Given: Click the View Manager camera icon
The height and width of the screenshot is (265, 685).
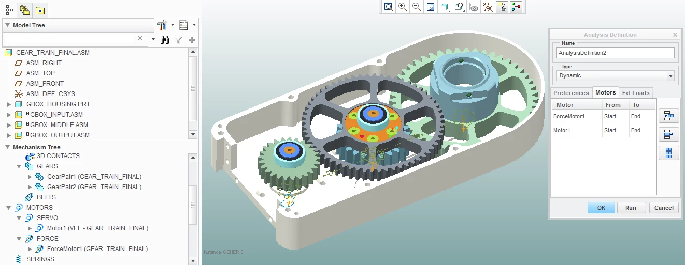Looking at the screenshot, I should [x=474, y=7].
